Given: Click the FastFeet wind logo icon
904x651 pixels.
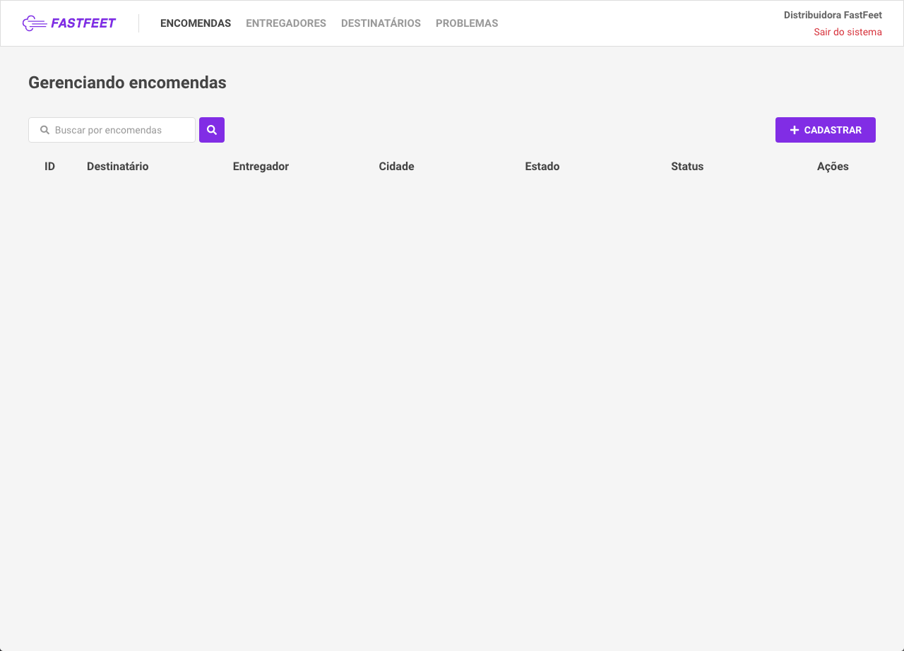Looking at the screenshot, I should point(32,23).
